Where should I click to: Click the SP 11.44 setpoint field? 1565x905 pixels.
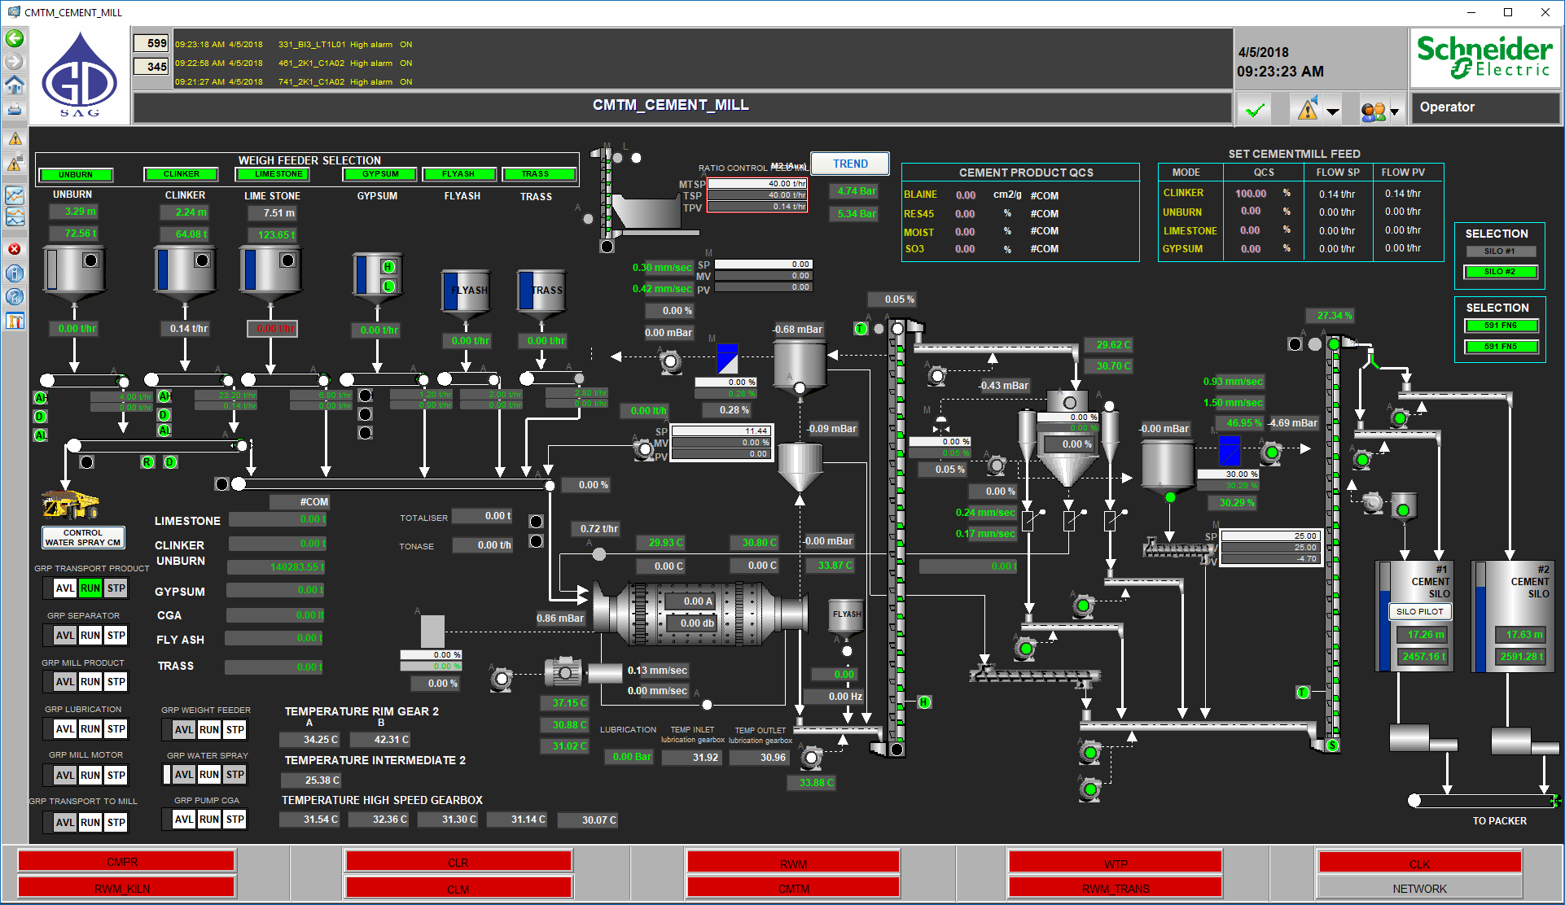[721, 431]
